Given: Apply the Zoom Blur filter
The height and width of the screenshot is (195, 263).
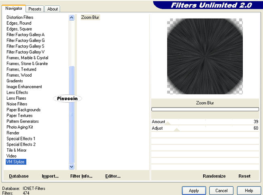Looking at the screenshot, I should pos(194,191).
